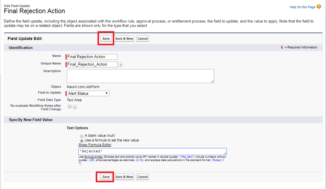Click the top Save button
This screenshot has width=326, height=189.
point(106,38)
